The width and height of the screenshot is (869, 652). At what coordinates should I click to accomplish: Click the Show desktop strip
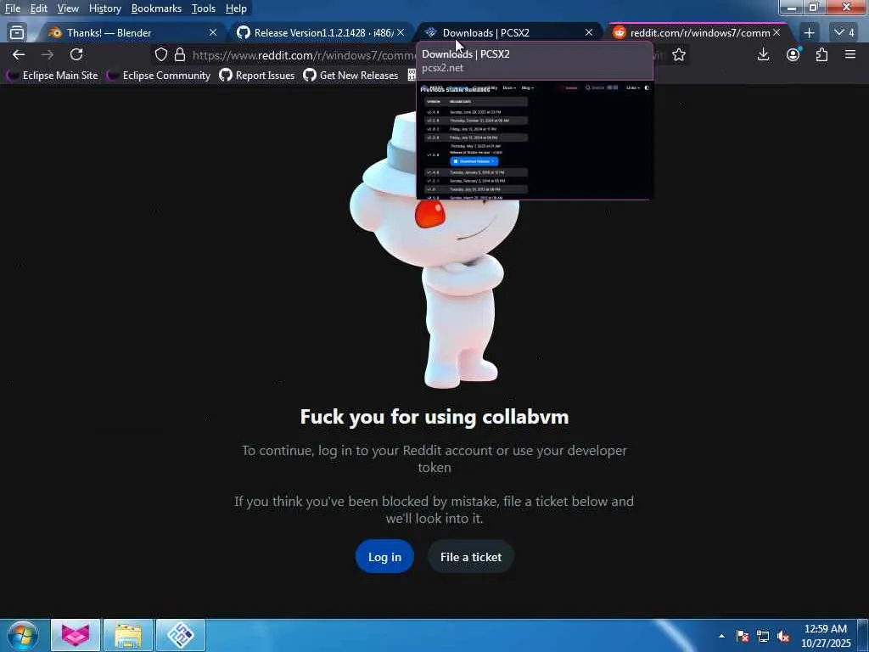(863, 635)
